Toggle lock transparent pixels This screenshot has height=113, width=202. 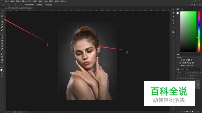181,78
